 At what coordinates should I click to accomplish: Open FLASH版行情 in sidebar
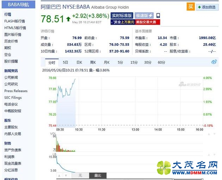click(x=14, y=21)
